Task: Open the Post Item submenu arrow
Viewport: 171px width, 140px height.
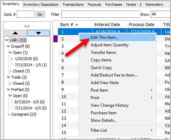Action: (x=152, y=90)
